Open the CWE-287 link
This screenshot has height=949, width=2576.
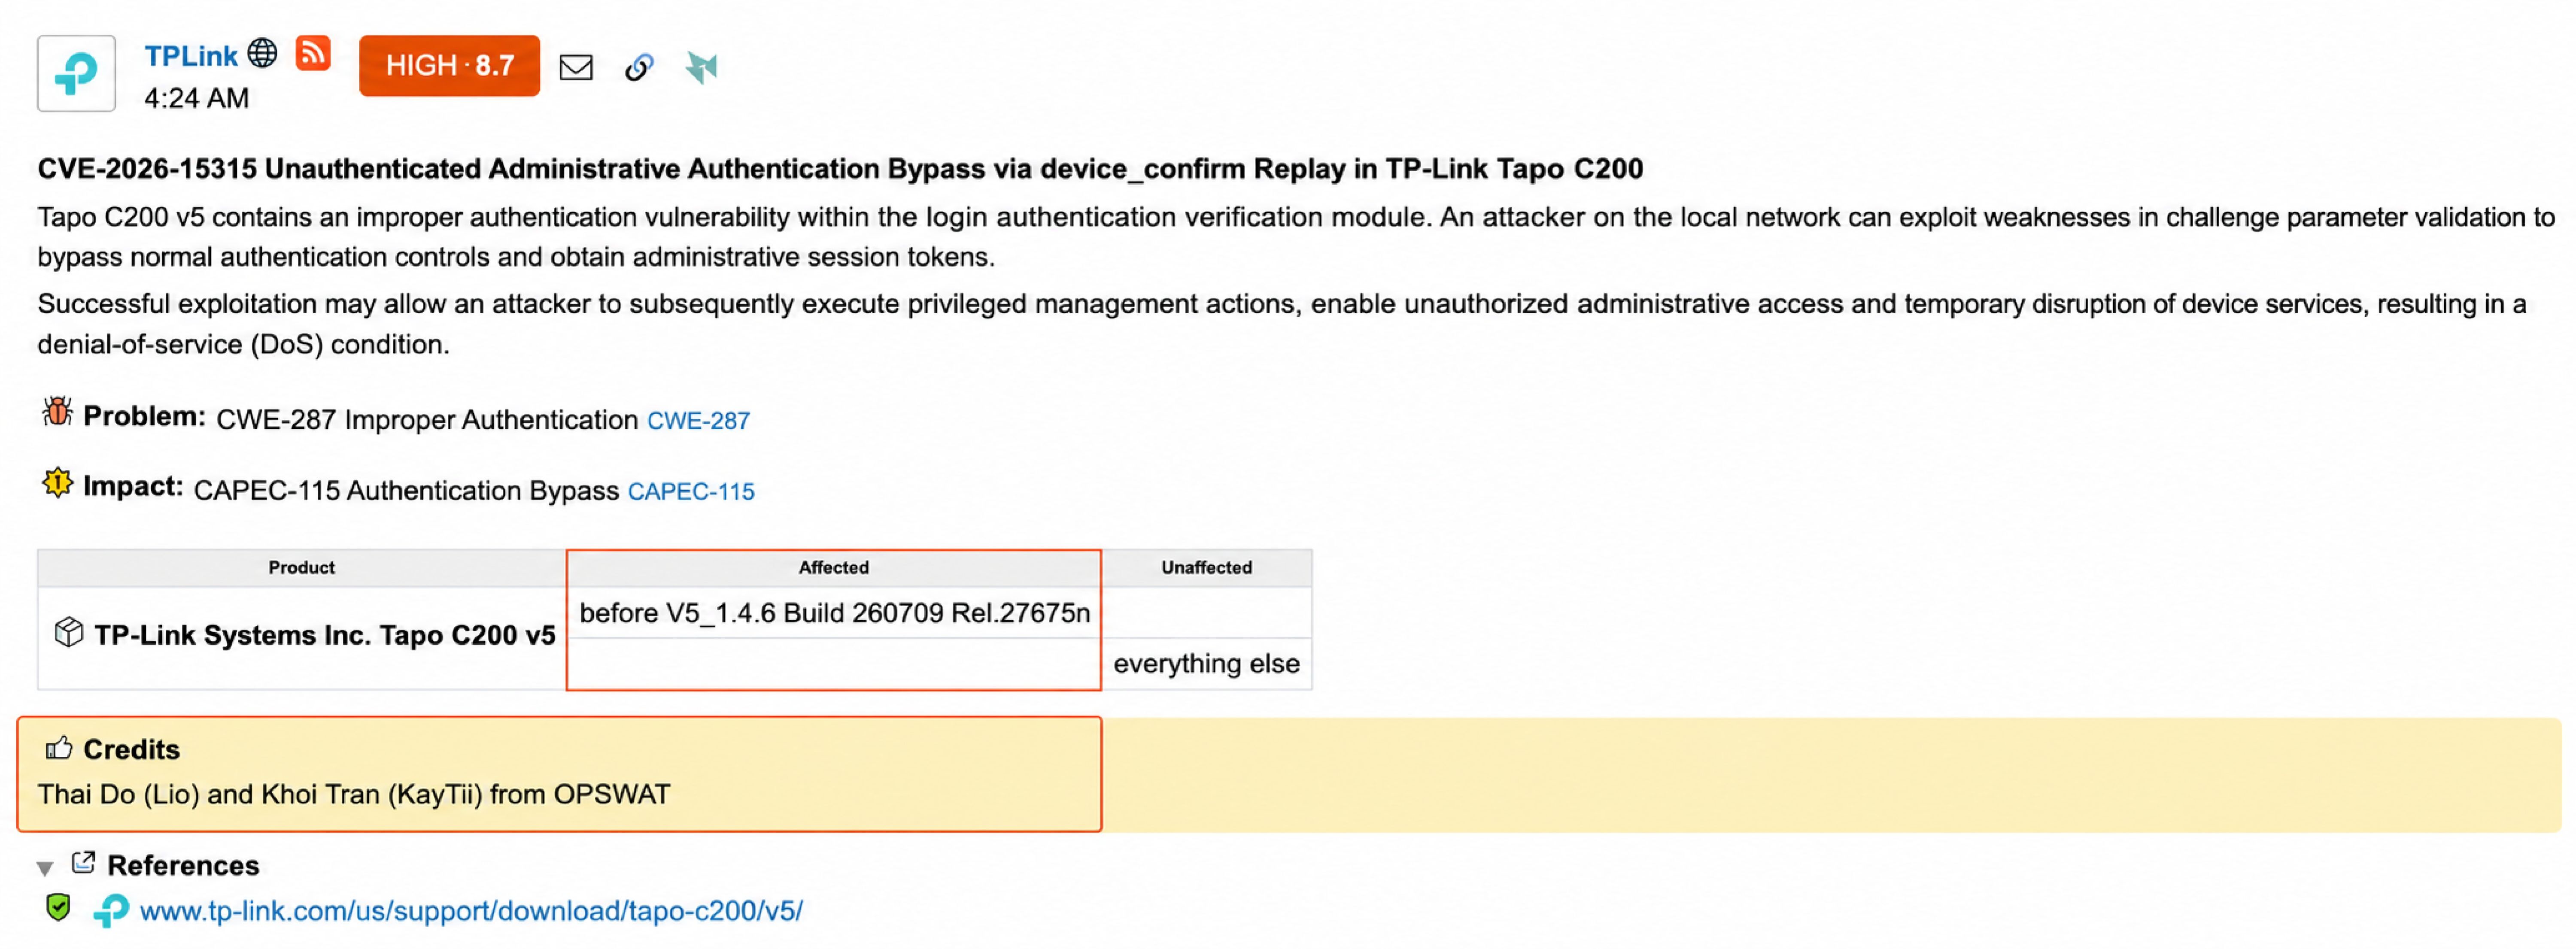tap(698, 421)
